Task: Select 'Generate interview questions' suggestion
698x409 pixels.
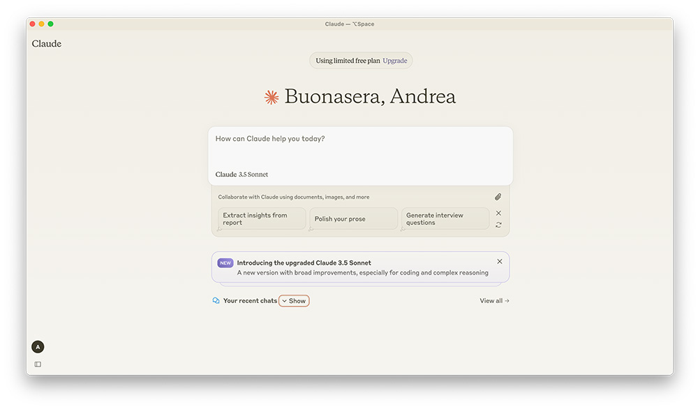Action: pos(445,219)
